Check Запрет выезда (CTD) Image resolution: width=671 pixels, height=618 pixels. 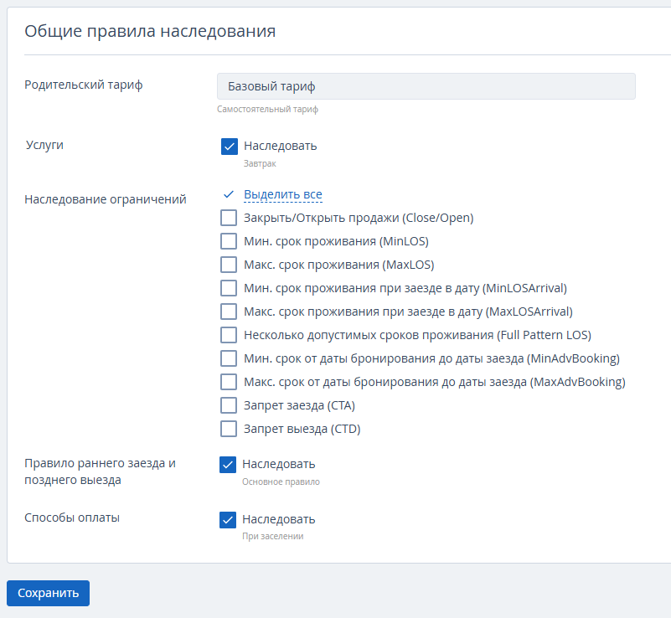(229, 429)
